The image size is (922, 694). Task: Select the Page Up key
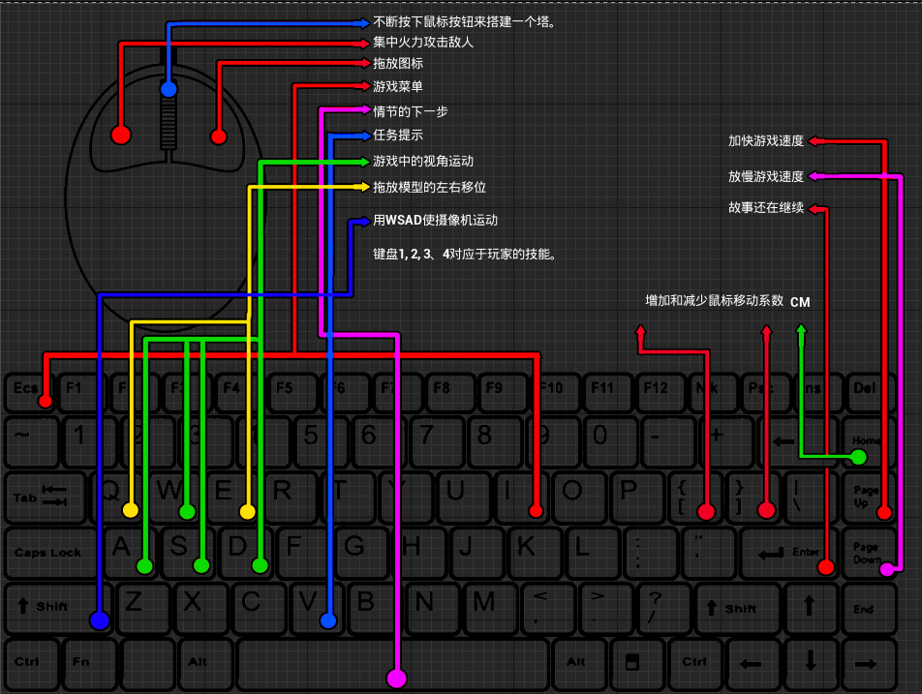865,497
